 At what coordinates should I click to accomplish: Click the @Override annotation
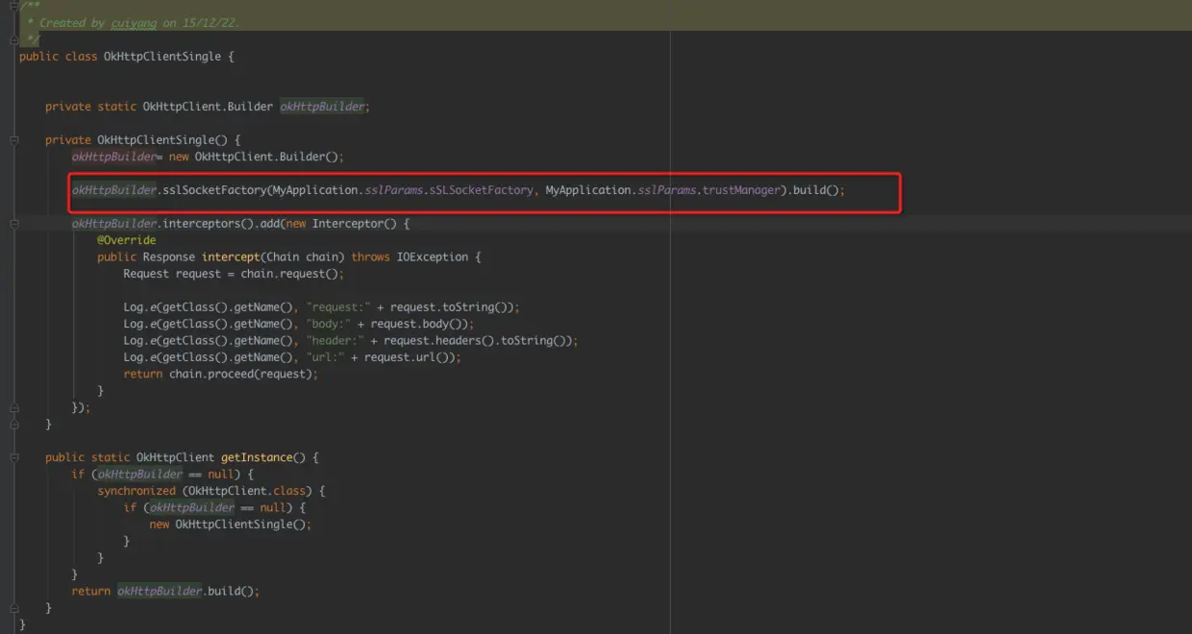[126, 240]
